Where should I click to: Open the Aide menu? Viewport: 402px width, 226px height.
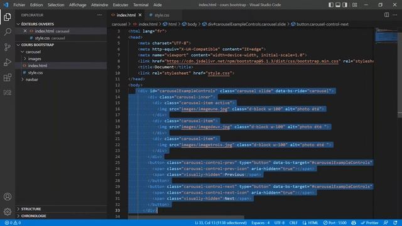click(158, 4)
